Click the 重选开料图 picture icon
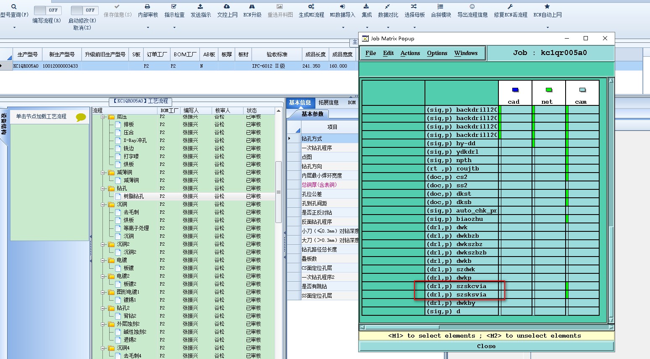 click(280, 7)
